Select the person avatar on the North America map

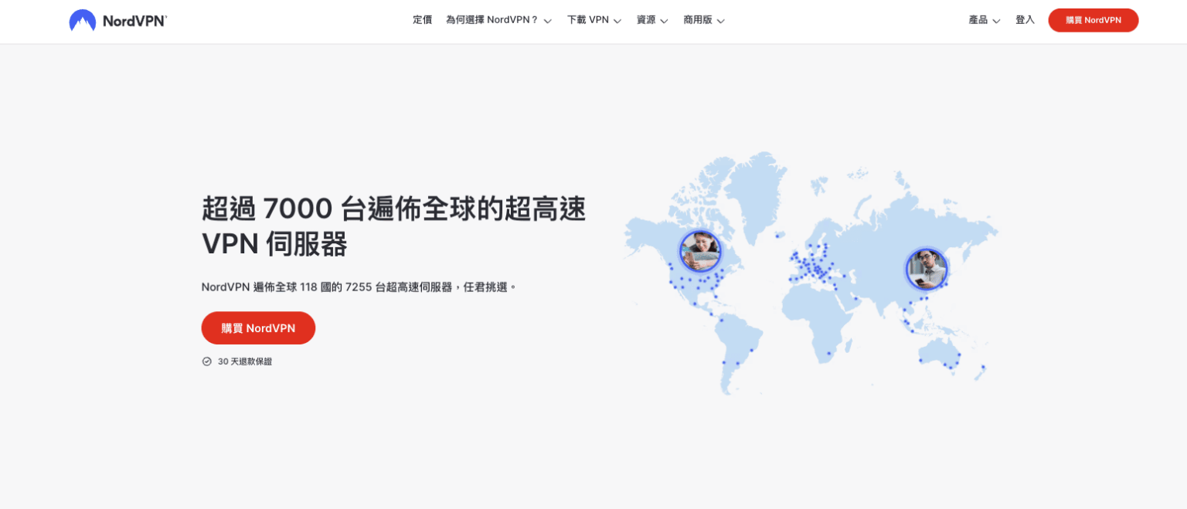(x=700, y=251)
